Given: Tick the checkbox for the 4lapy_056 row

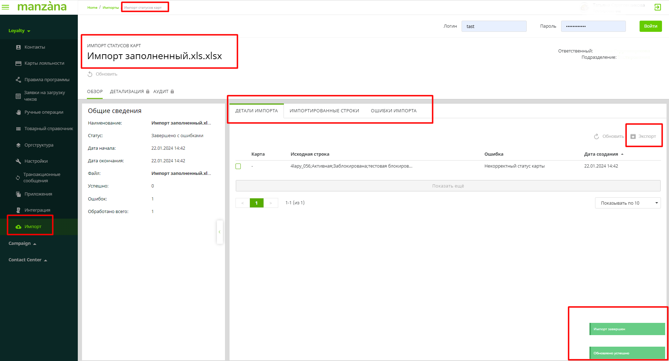Looking at the screenshot, I should pos(238,166).
